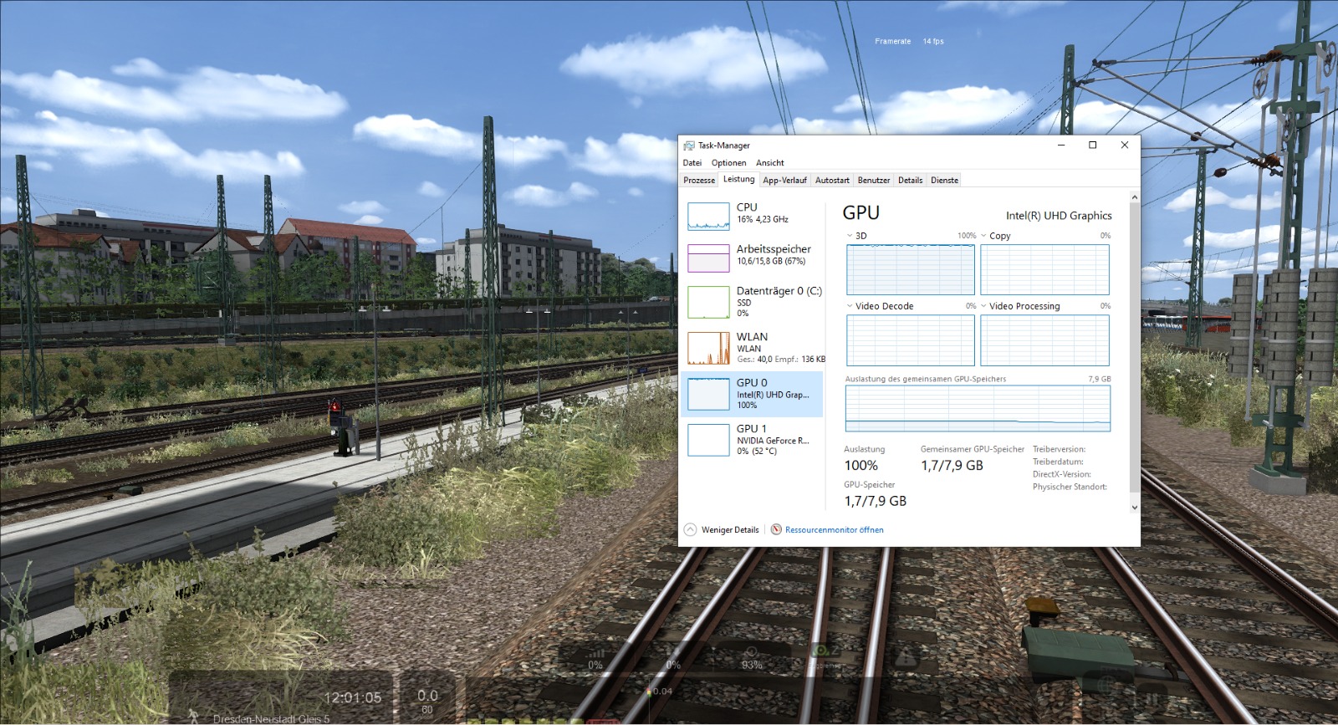Click the Treiberdatum label
This screenshot has height=725, width=1338.
(x=1058, y=462)
